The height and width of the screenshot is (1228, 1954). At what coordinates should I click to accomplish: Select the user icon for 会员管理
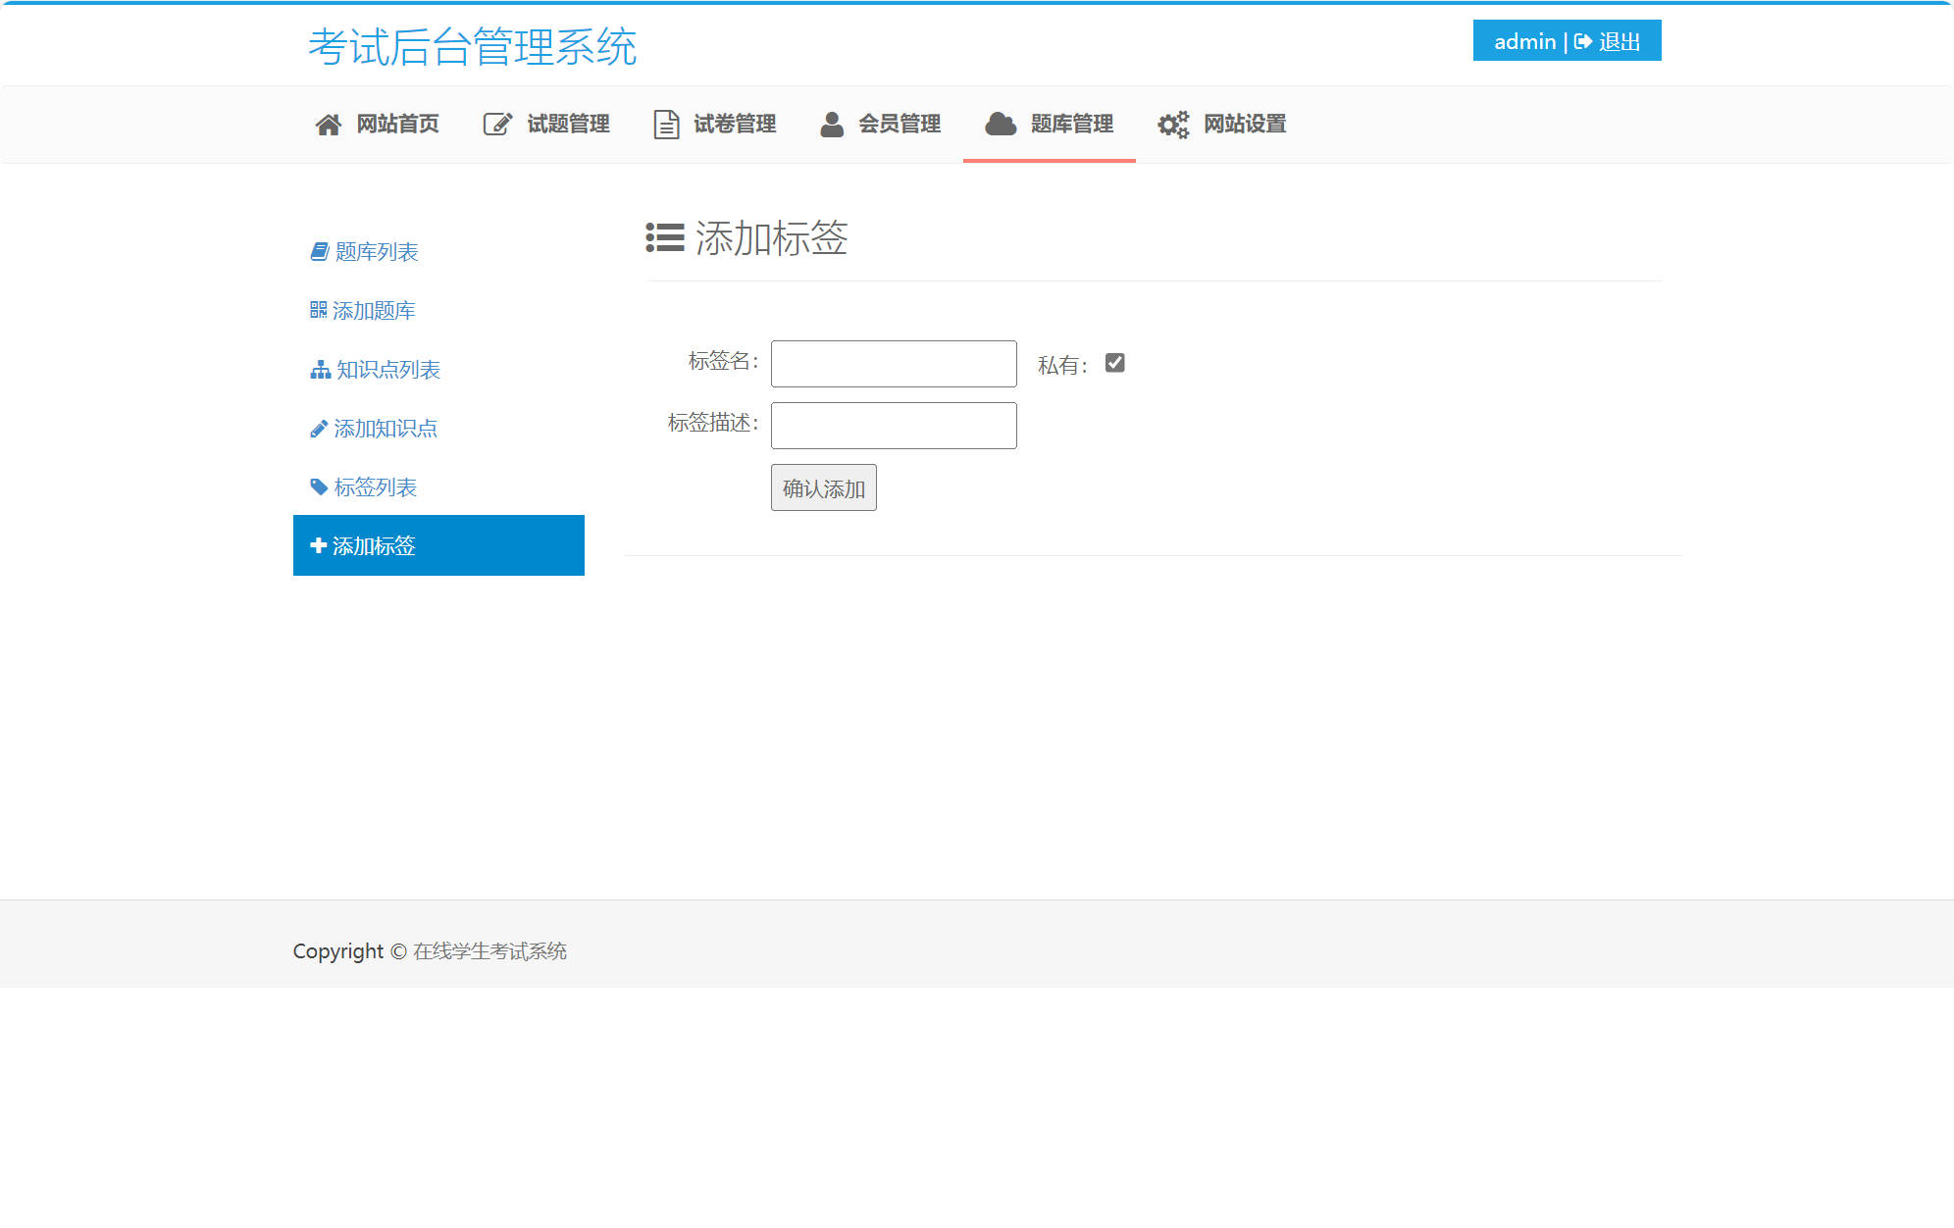pyautogui.click(x=832, y=124)
